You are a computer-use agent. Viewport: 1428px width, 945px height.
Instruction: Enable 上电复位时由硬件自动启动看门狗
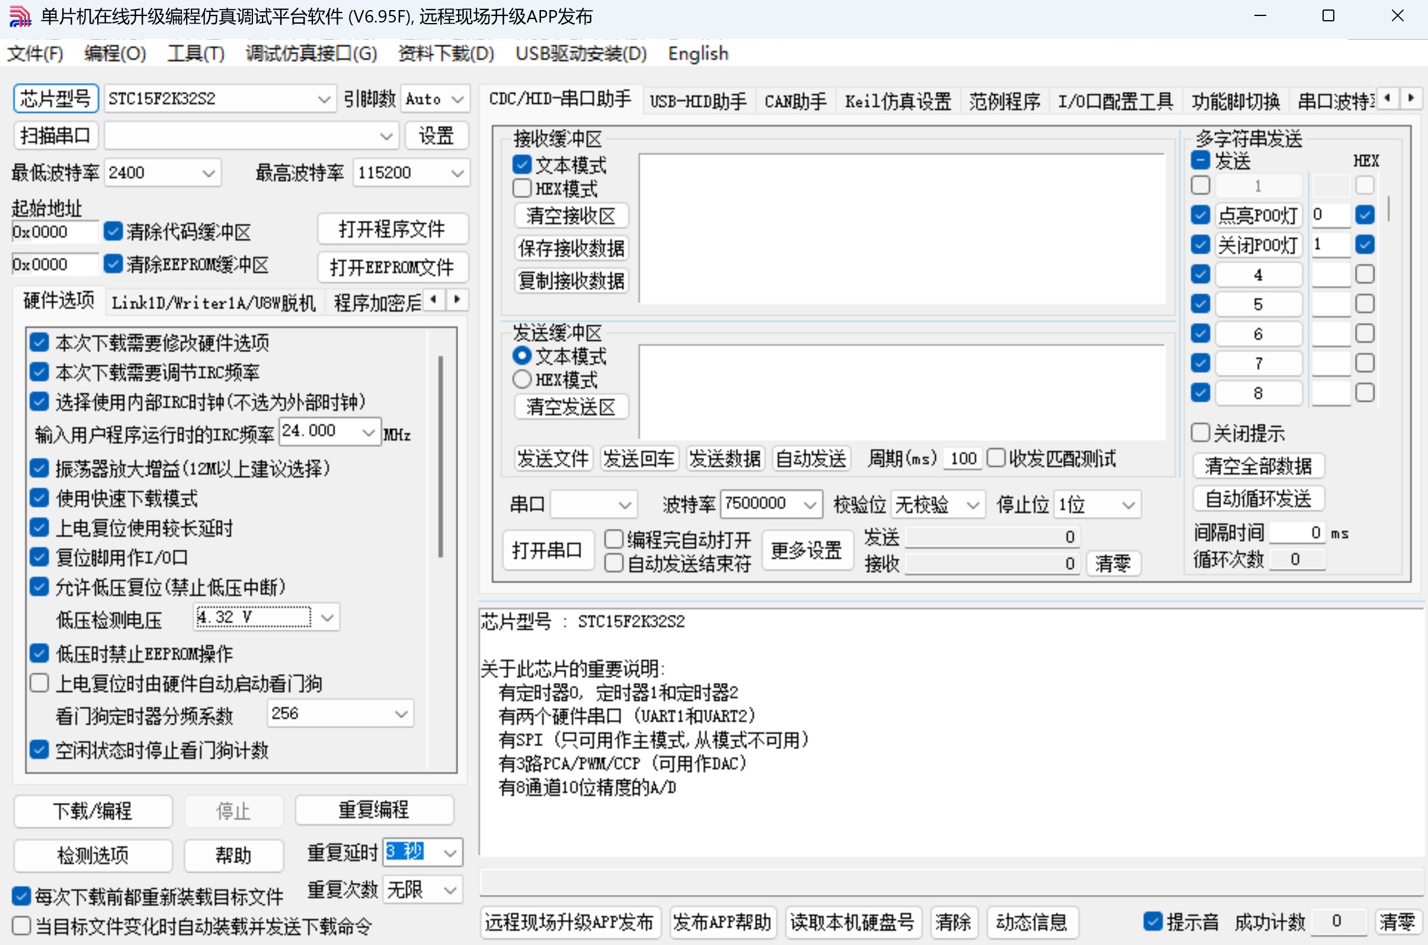point(39,683)
